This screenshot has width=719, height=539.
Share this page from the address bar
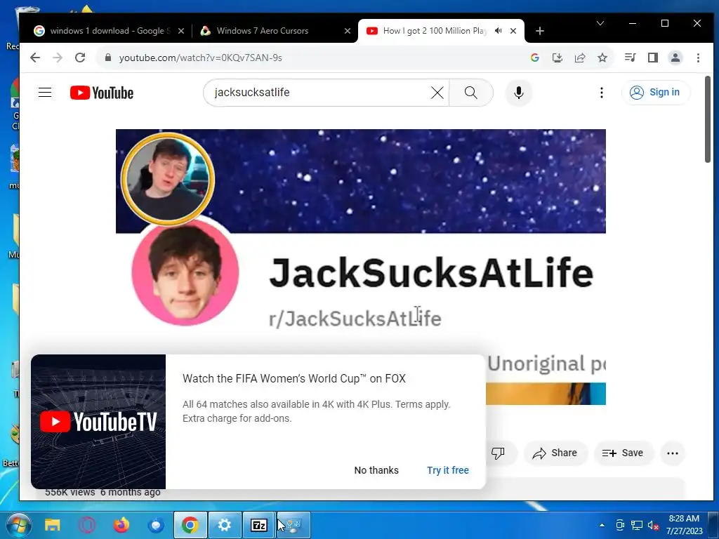(x=579, y=58)
